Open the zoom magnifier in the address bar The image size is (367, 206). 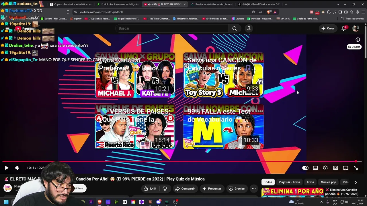pos(253,12)
